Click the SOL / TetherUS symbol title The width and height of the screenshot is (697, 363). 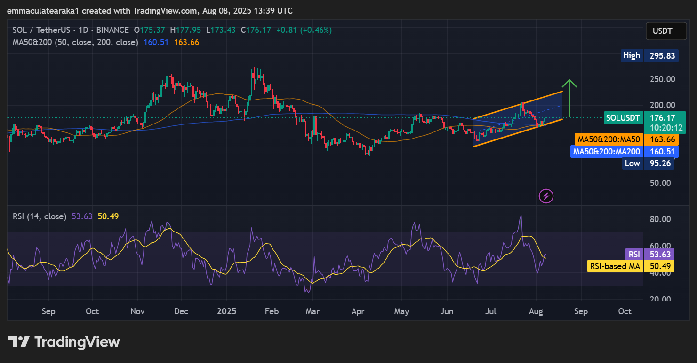click(x=42, y=30)
